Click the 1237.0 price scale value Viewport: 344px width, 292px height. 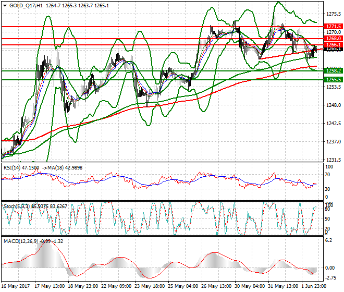coord(334,142)
